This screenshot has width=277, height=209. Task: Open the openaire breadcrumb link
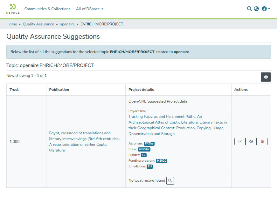point(67,24)
